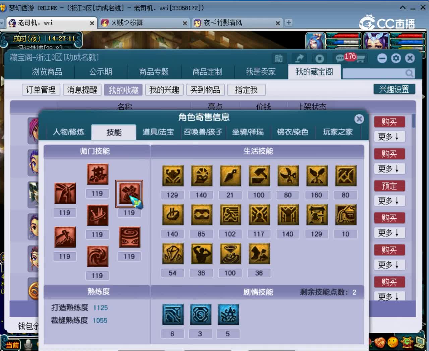429x351 pixels.
Task: Select the eye-swirl sect skill icon
Action: pos(130,237)
